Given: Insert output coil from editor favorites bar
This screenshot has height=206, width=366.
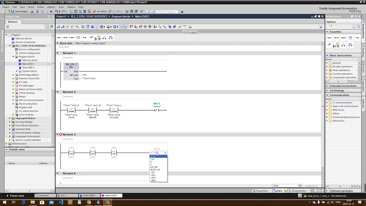Looking at the screenshot, I should pos(72,37).
